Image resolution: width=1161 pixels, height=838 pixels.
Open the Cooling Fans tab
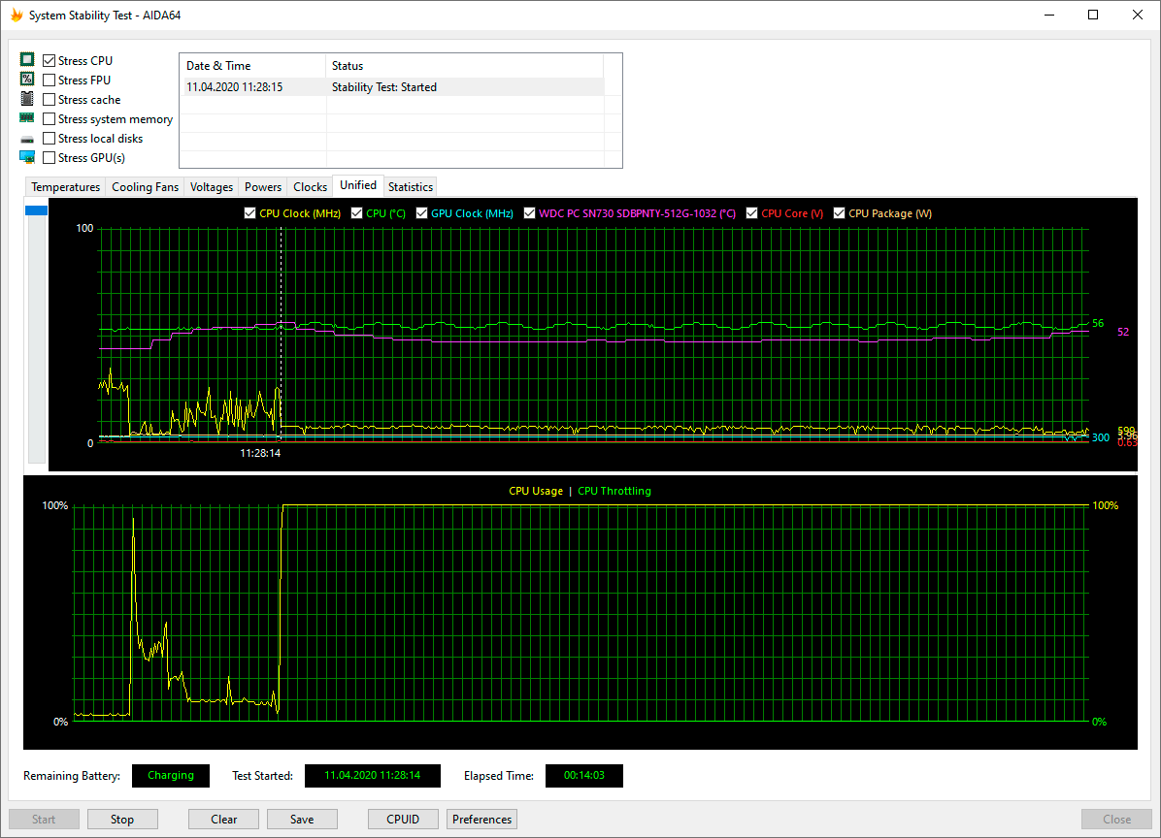[145, 186]
